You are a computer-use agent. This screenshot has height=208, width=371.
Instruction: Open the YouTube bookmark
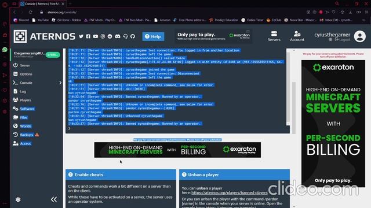coord(41,20)
